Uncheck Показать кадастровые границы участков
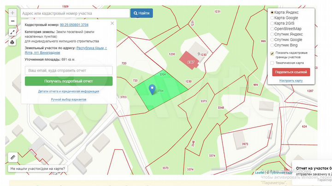This screenshot has width=332, height=186. (x=272, y=53)
